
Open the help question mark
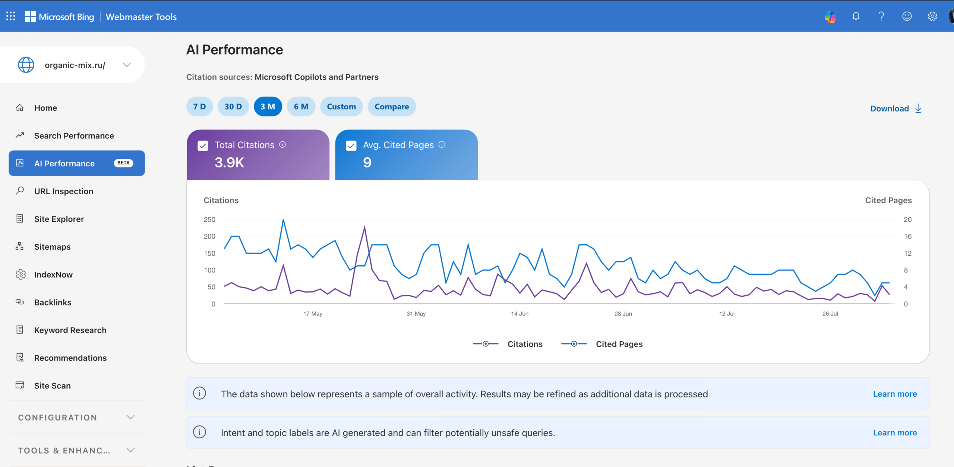click(x=881, y=16)
